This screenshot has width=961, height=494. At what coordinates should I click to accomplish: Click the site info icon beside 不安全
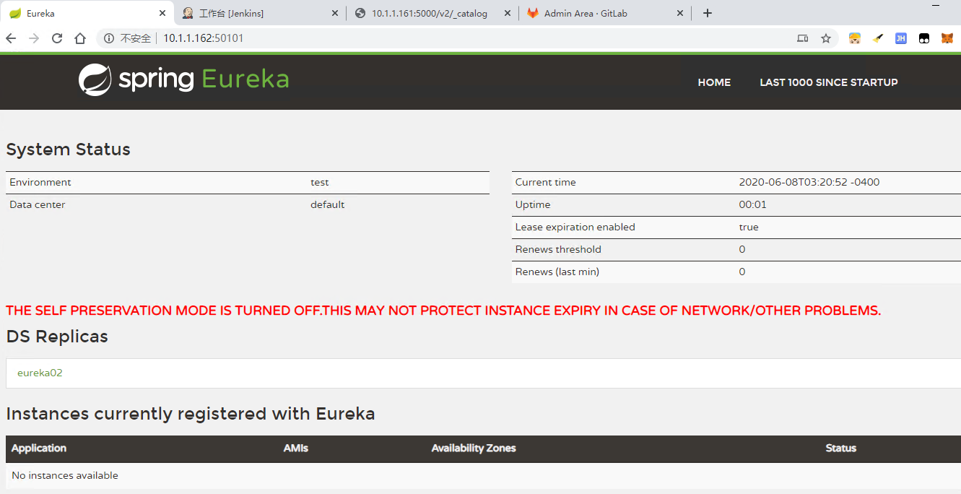(109, 38)
